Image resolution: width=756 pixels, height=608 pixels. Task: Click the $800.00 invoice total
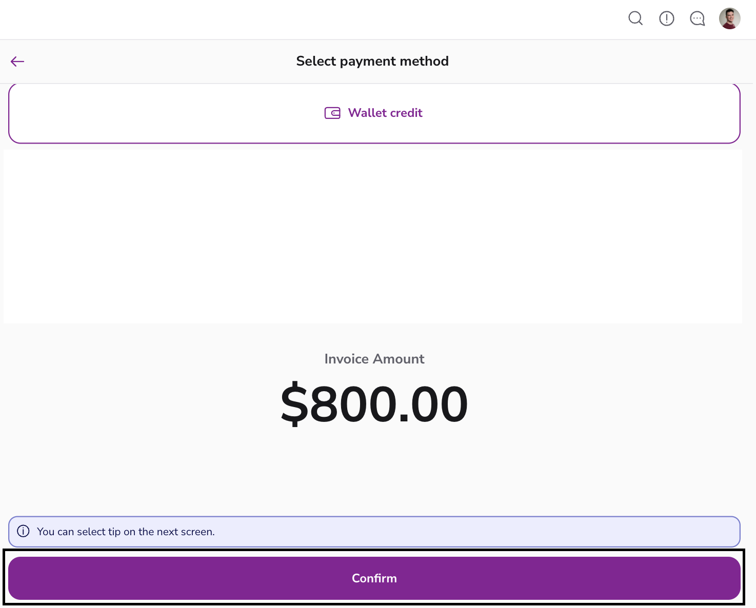(374, 404)
